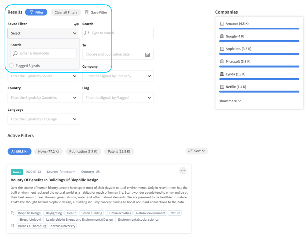Click the building icon next to Netflix
Screen dimensions: 306x237
[x=222, y=87]
